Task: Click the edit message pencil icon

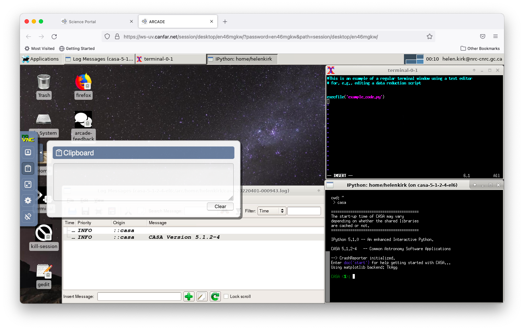Action: coord(202,297)
